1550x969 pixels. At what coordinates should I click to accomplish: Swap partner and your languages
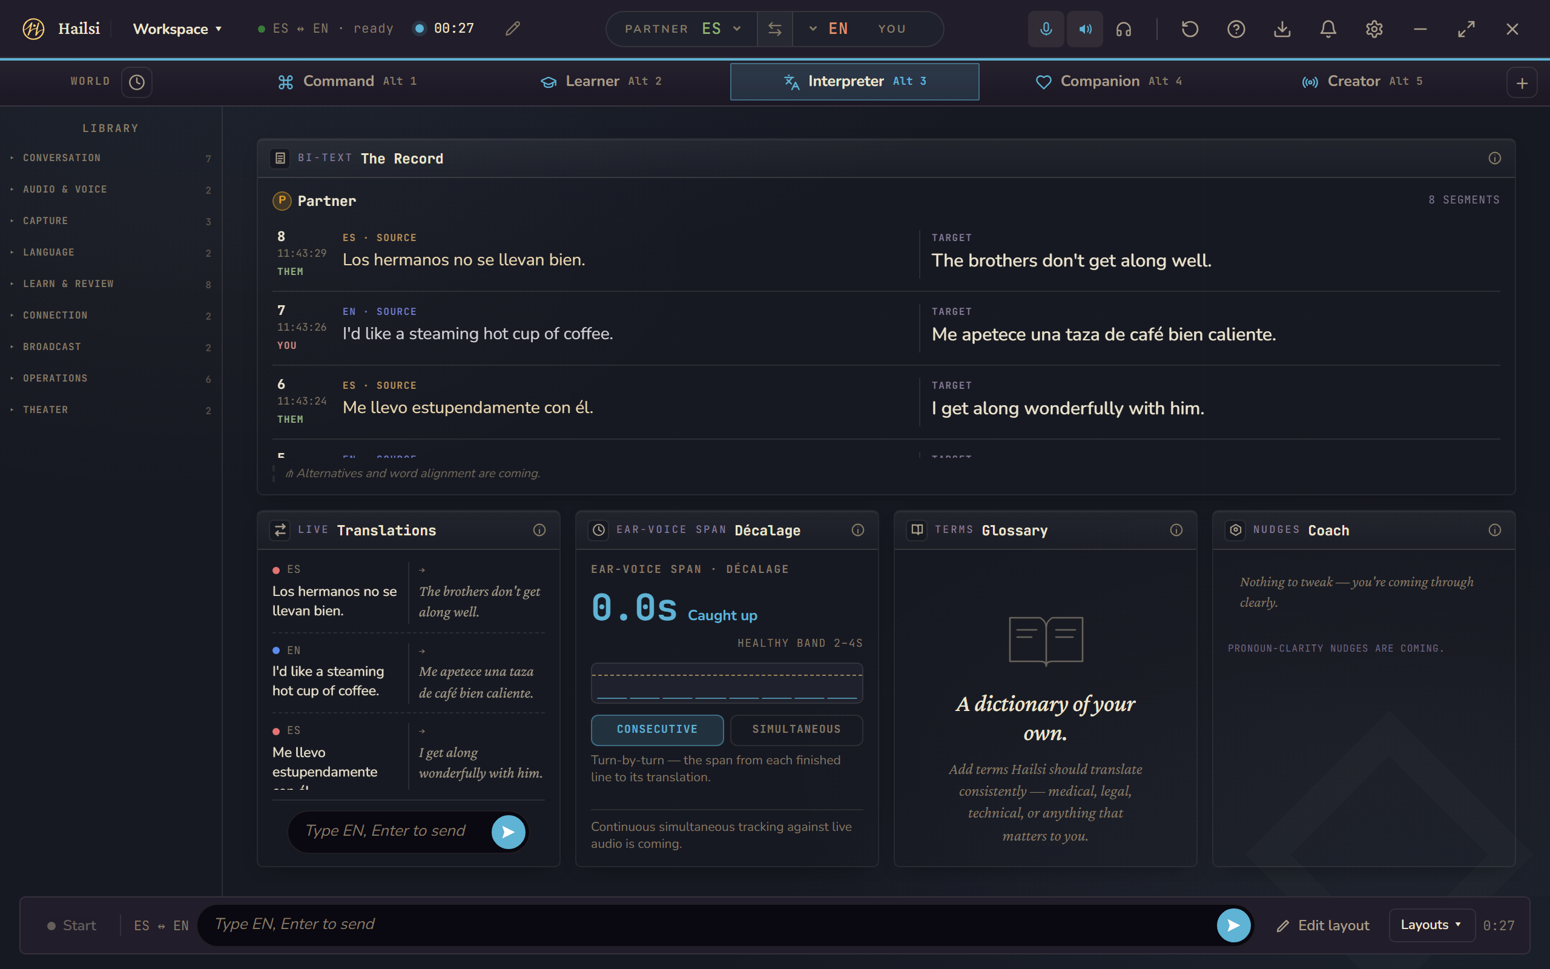(x=774, y=29)
